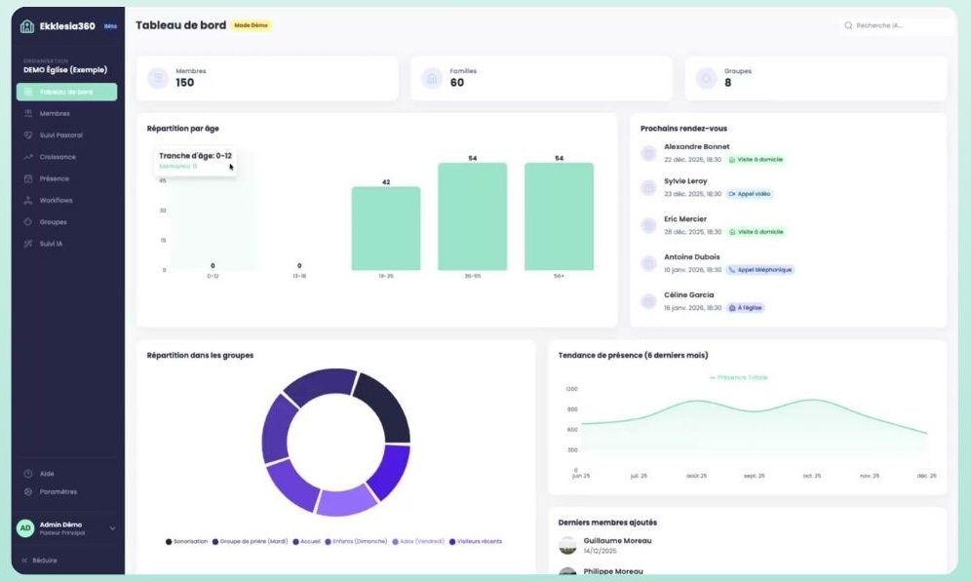The image size is (971, 581).
Task: Click the Paramètres gear icon
Action: pyautogui.click(x=28, y=491)
